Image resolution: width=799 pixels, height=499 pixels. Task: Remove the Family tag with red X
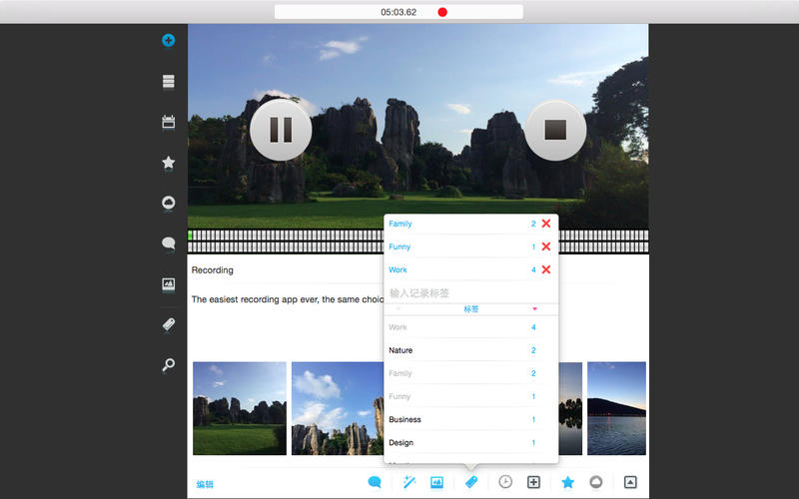[x=545, y=224]
